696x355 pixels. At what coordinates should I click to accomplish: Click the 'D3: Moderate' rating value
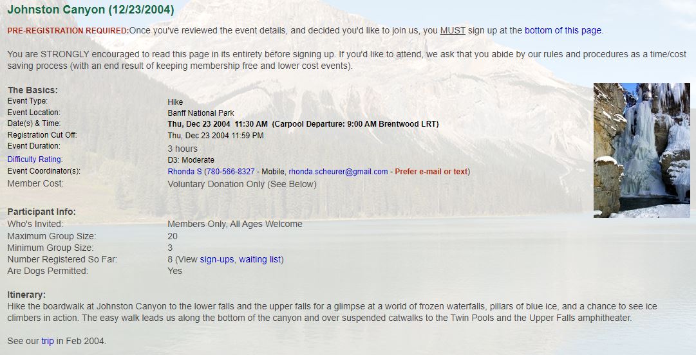click(191, 160)
